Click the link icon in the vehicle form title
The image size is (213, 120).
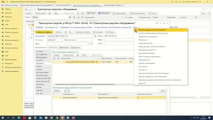coord(157,23)
